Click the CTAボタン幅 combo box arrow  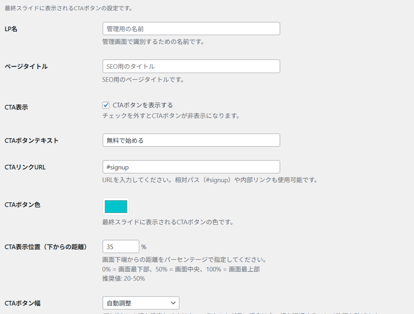coord(173,303)
